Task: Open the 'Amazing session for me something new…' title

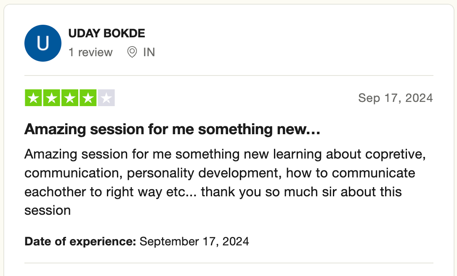Action: [172, 129]
